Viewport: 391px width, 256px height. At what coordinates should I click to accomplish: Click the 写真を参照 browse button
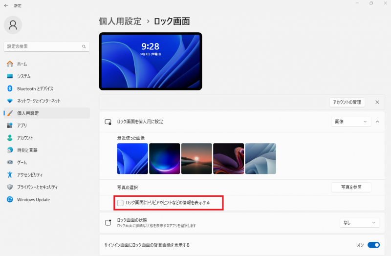[351, 187]
